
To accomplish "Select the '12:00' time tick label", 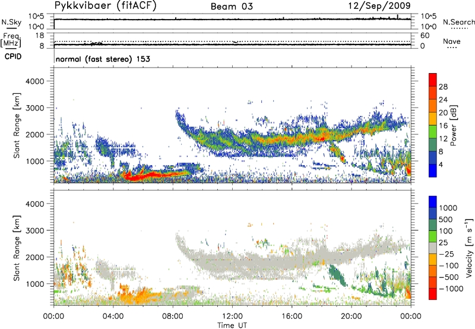I will tap(232, 317).
